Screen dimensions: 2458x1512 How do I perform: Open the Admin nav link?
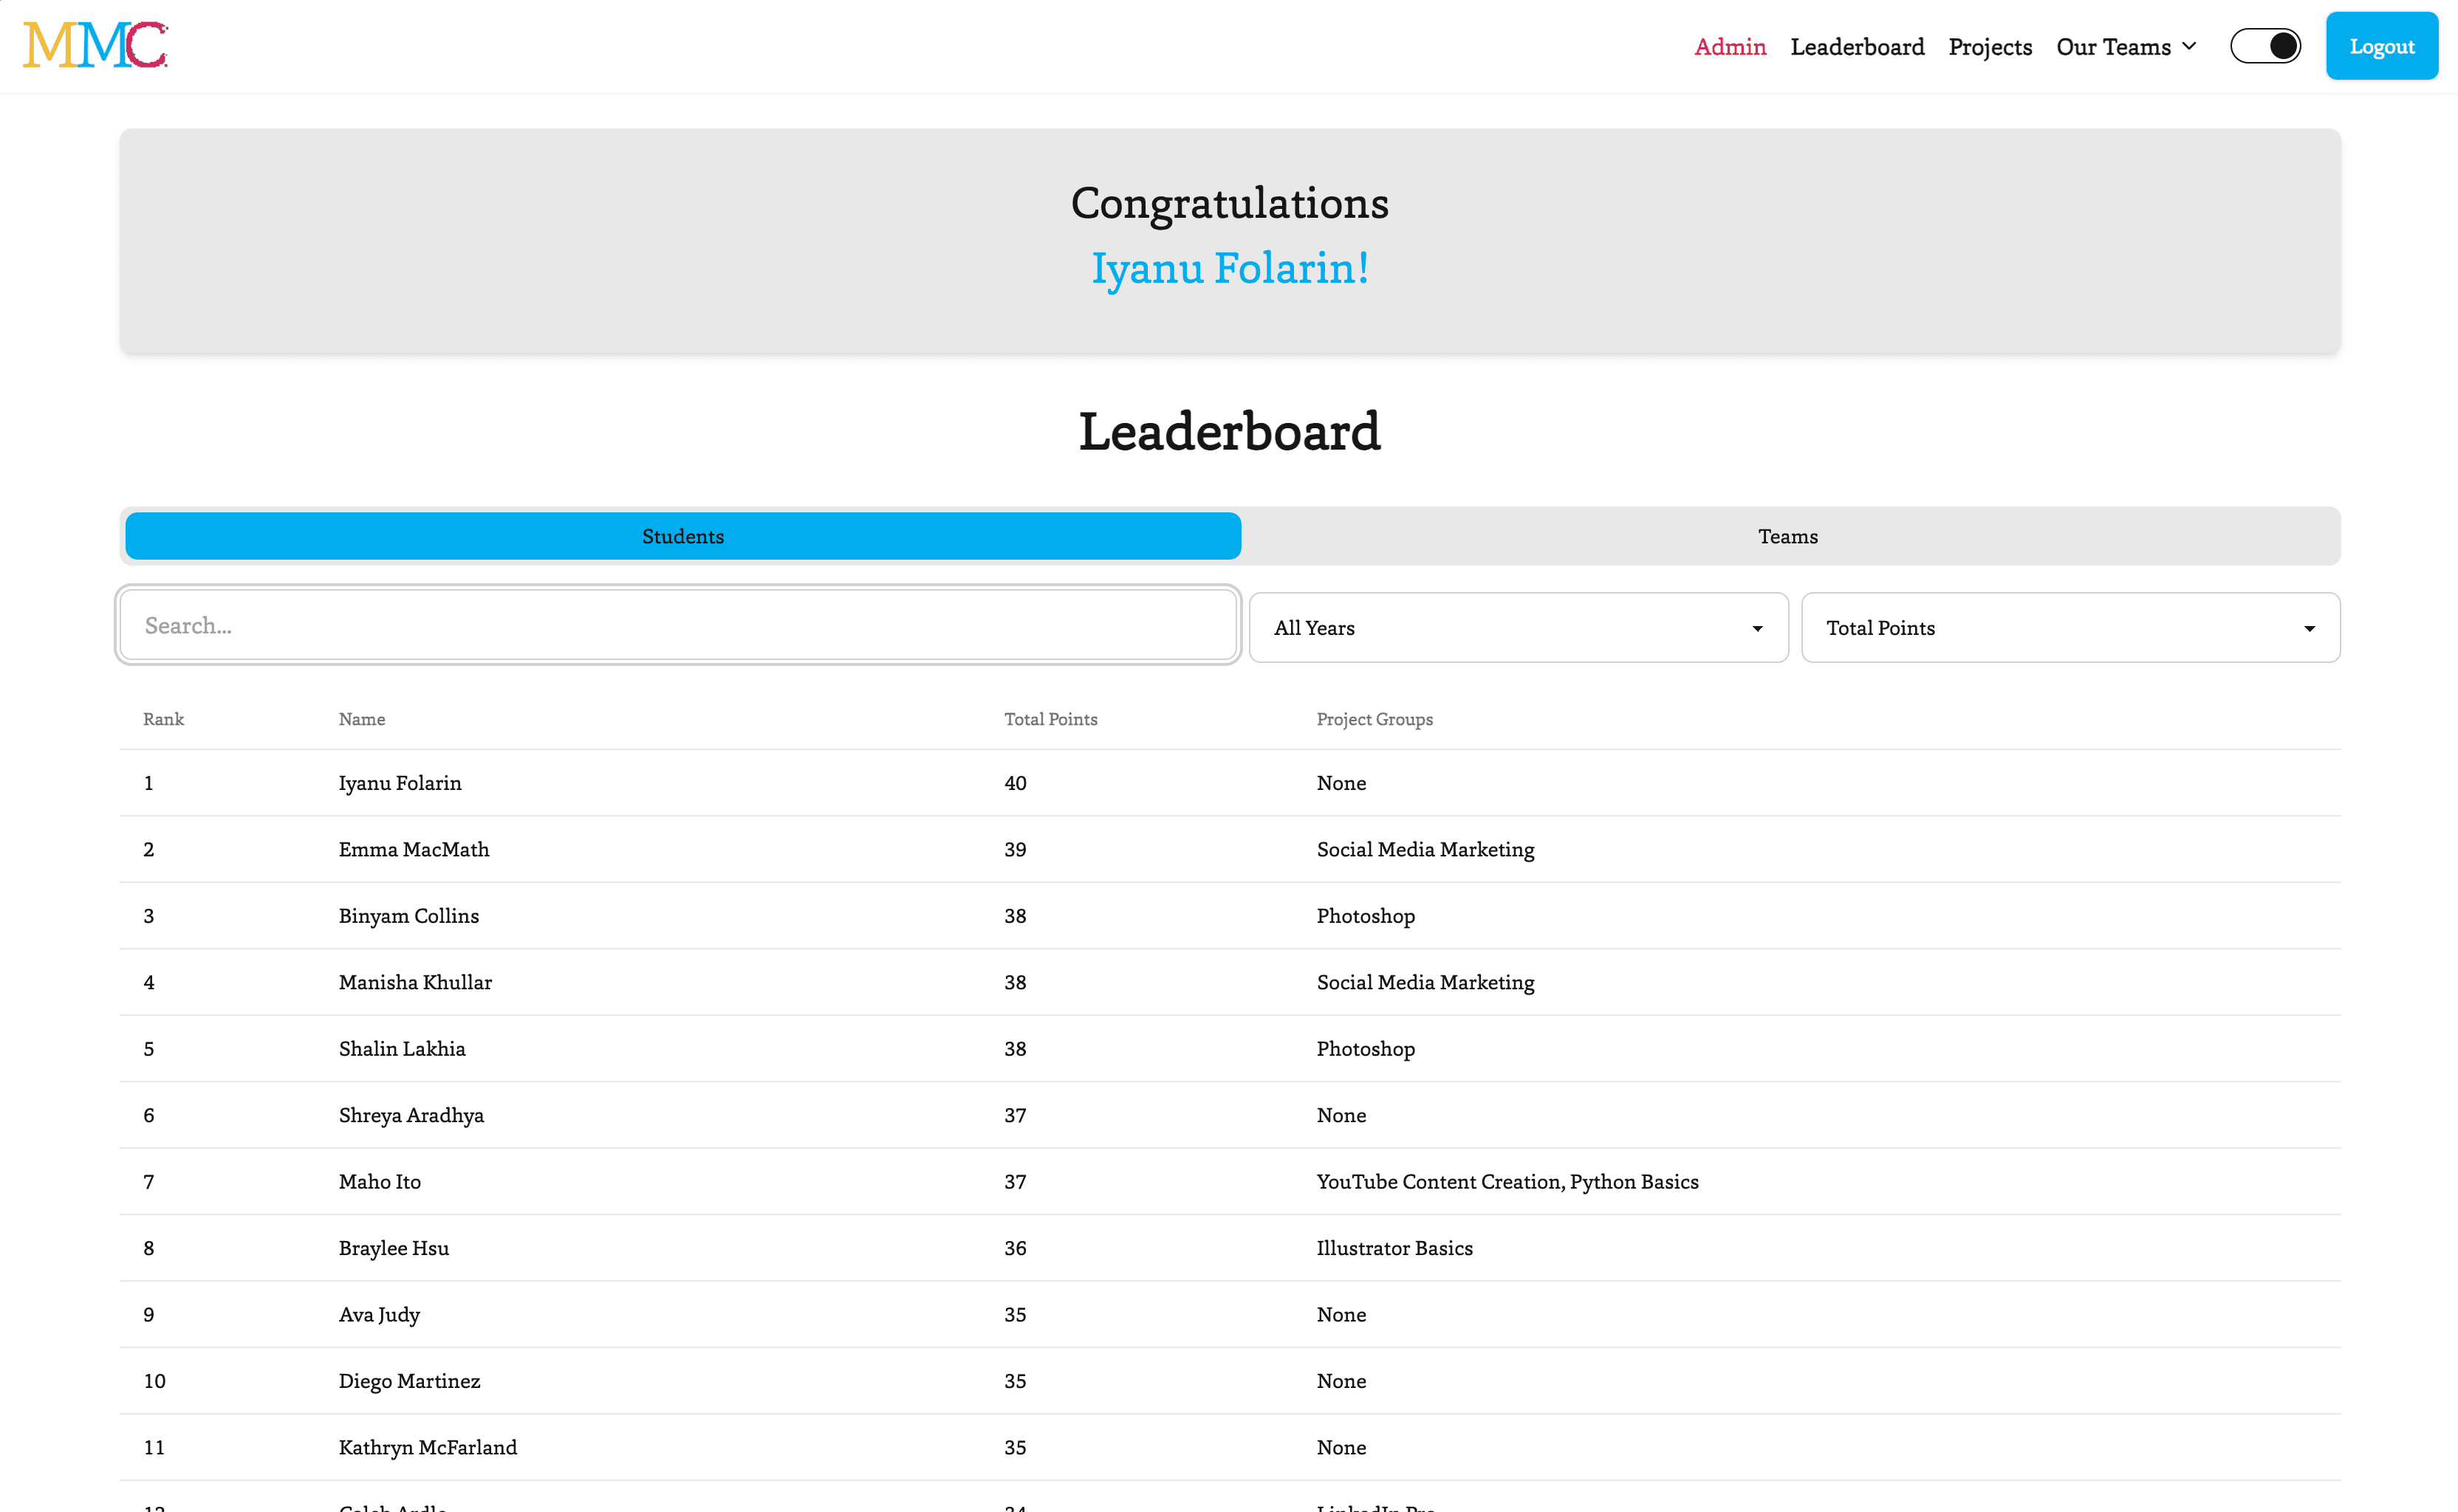coord(1729,47)
